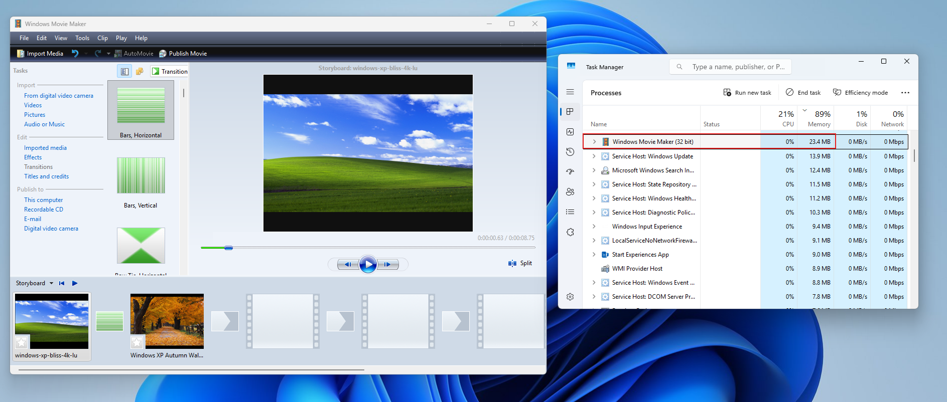Open the Help menu in Movie Maker
This screenshot has height=402, width=947.
click(141, 38)
